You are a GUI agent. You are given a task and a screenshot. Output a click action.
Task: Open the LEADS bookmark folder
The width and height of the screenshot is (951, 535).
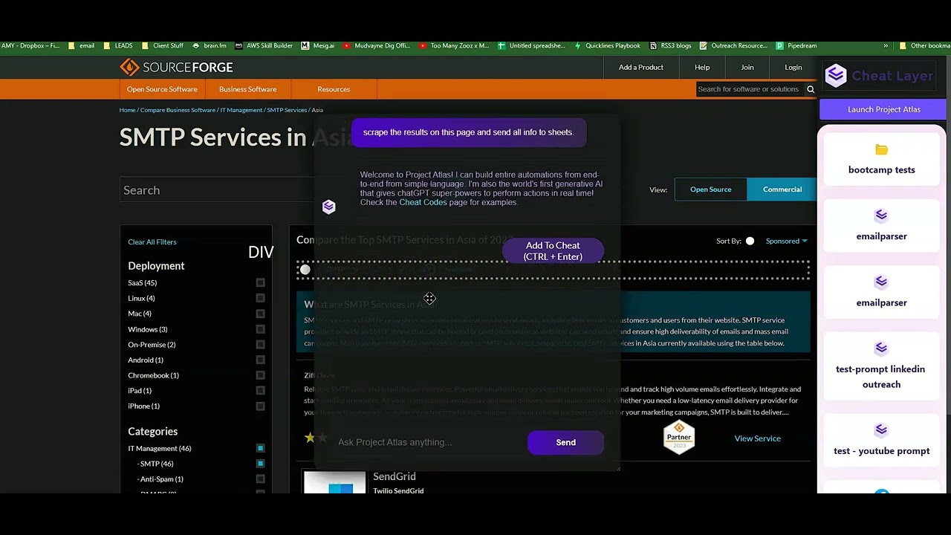pos(117,45)
